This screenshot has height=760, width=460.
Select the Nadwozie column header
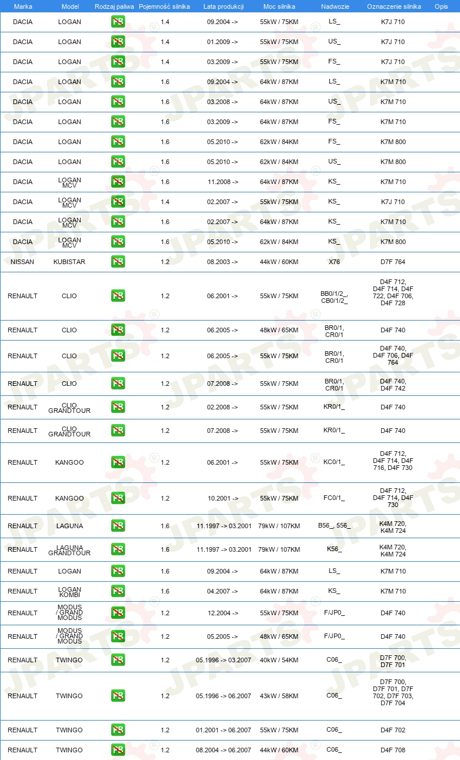tap(334, 6)
